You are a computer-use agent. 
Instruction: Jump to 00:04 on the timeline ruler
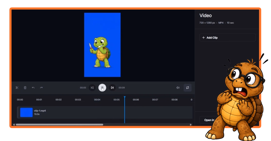[97, 100]
